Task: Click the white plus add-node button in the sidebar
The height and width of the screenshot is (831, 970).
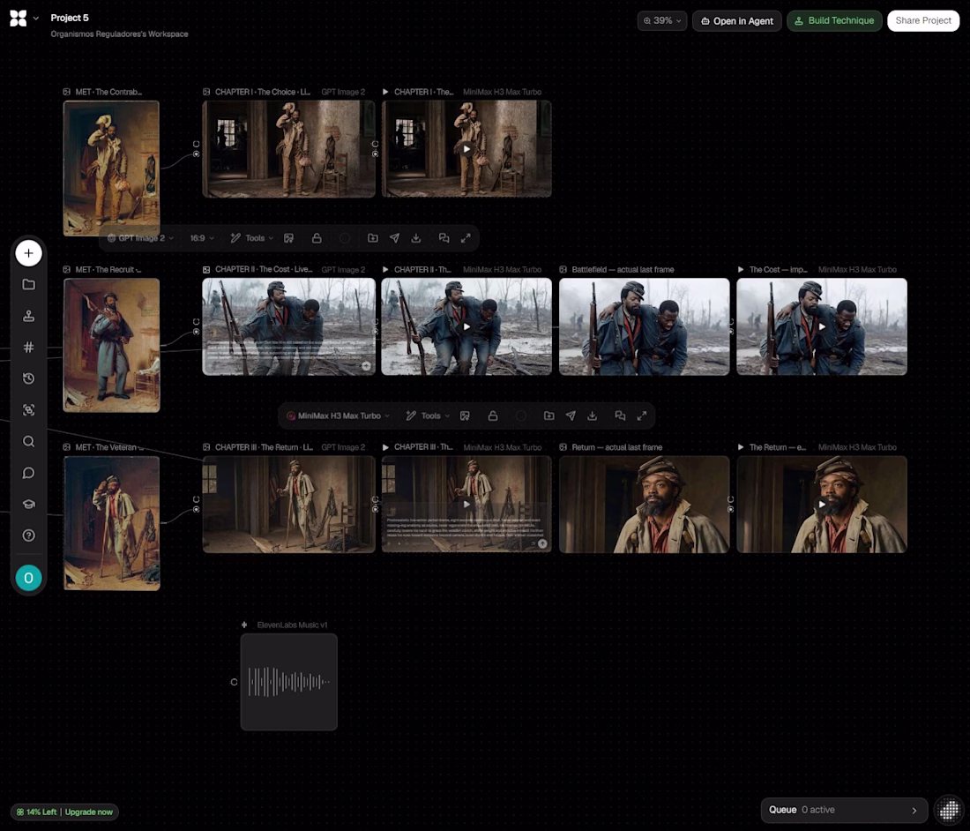Action: [x=28, y=253]
